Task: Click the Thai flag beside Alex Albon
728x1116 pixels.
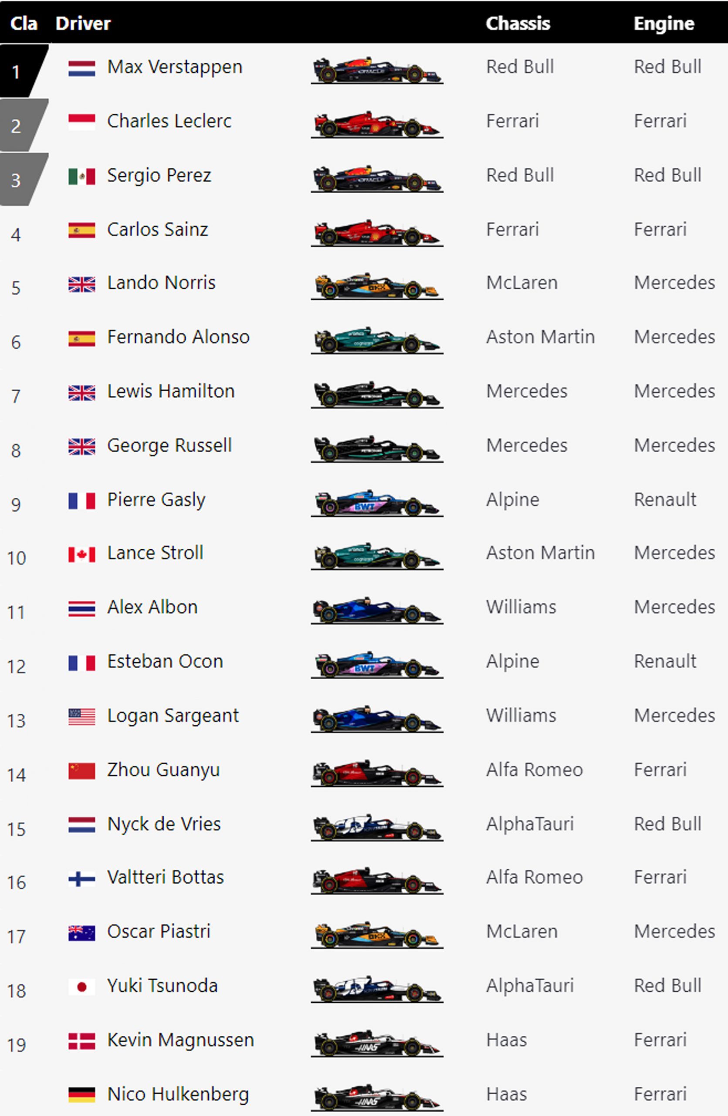Action: point(81,608)
